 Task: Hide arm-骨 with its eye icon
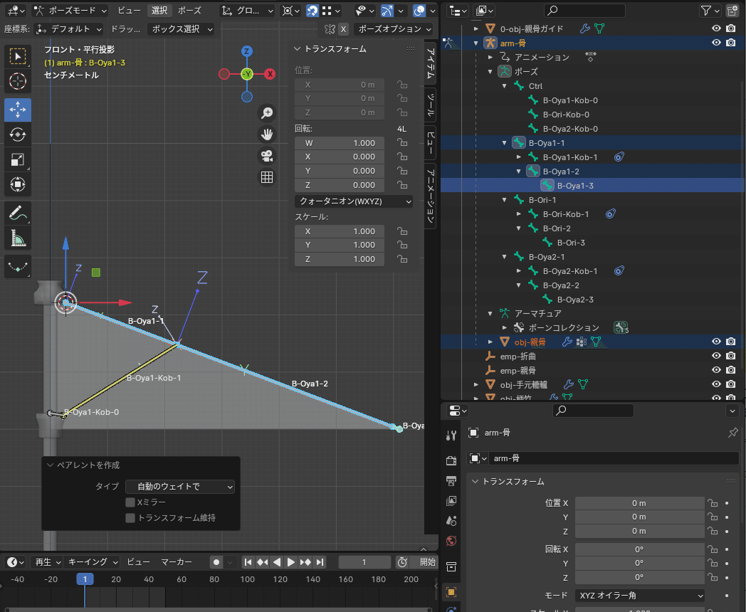tap(717, 43)
